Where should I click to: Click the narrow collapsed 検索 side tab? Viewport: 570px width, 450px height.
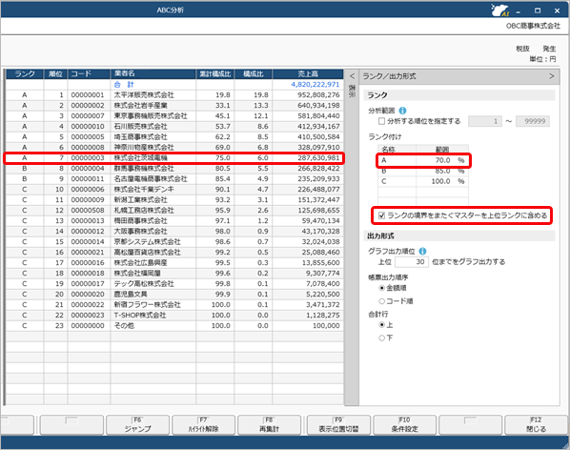point(352,91)
